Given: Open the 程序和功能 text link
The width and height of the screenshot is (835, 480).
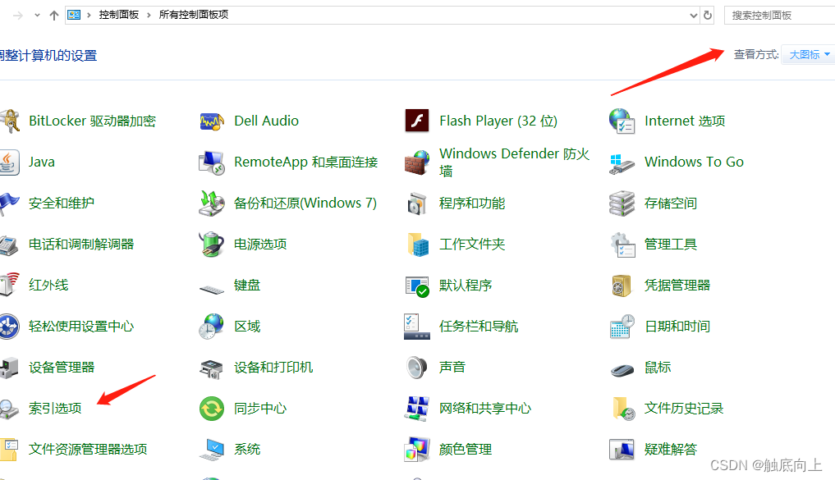Looking at the screenshot, I should click(x=472, y=203).
